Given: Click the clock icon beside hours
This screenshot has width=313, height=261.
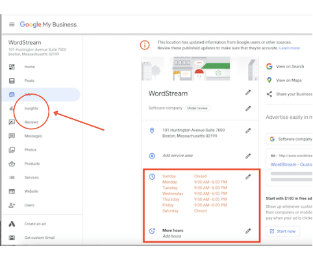Looking at the screenshot, I should (x=152, y=177).
